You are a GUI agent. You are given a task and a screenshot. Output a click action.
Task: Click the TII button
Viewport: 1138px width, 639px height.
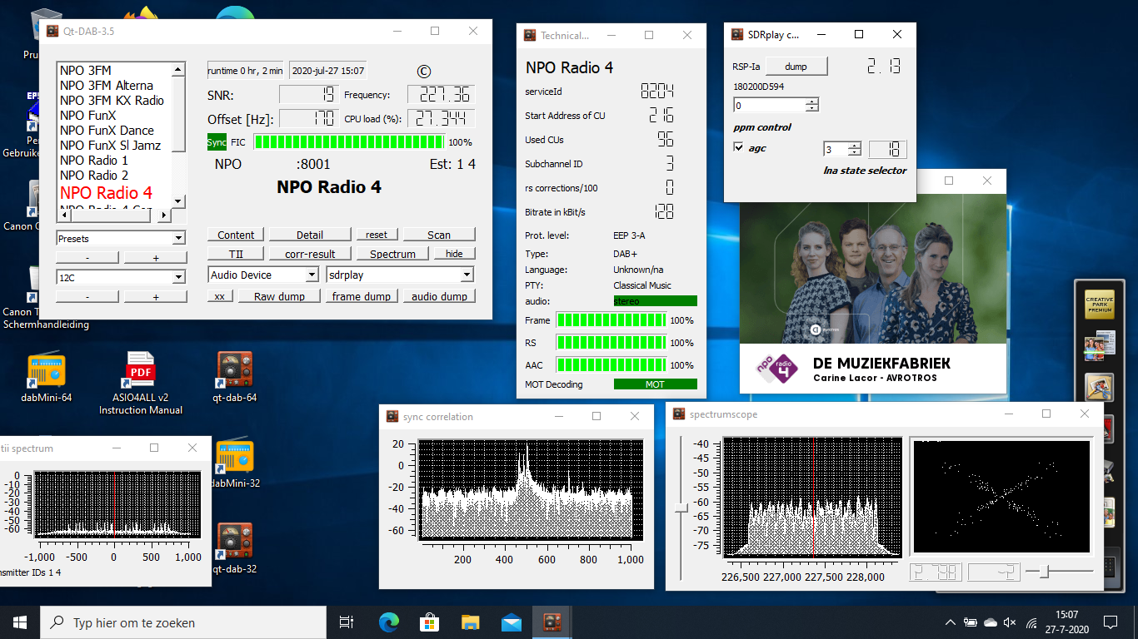pyautogui.click(x=237, y=254)
